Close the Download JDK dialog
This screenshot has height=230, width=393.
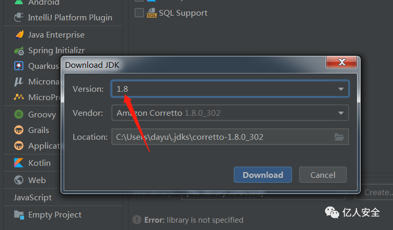(x=341, y=62)
